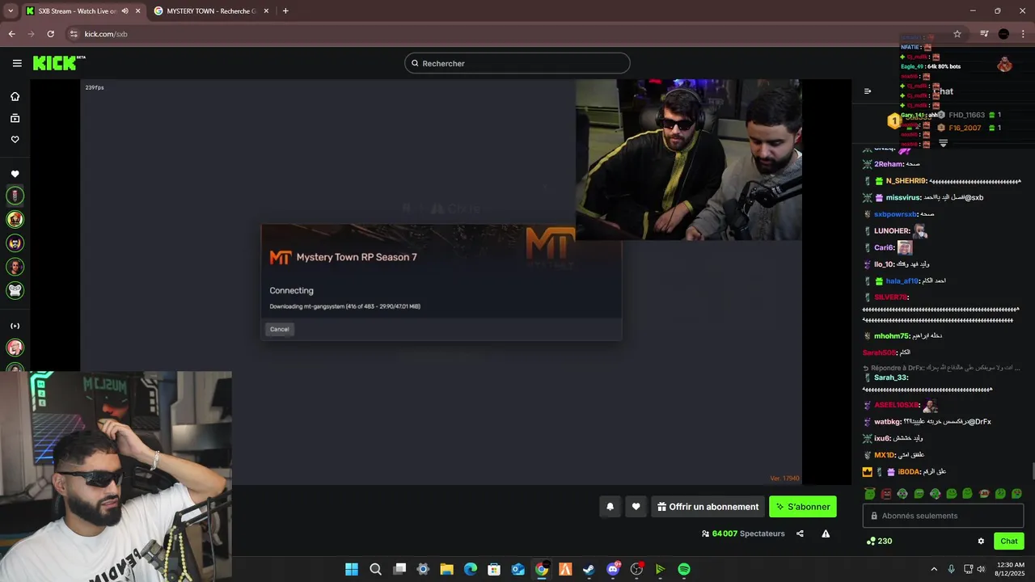Click username hala_af10 in chat
Image resolution: width=1035 pixels, height=582 pixels.
(x=902, y=281)
